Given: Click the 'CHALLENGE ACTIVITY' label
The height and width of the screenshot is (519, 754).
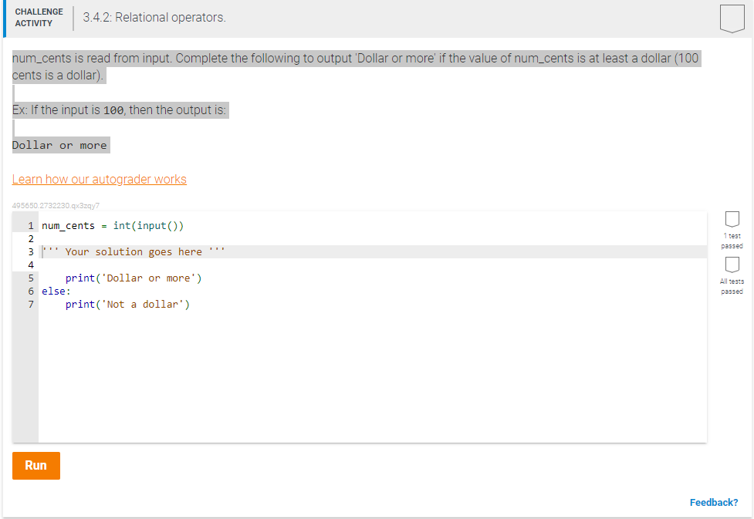Looking at the screenshot, I should pos(39,16).
